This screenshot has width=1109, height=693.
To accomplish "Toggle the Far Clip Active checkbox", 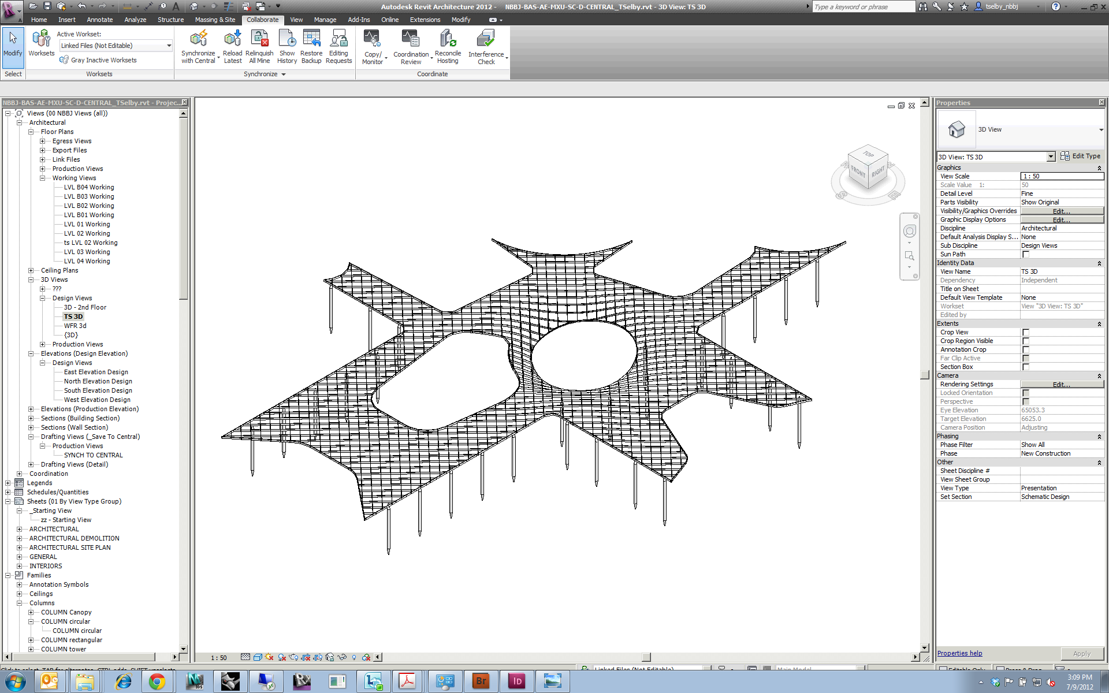I will pos(1026,358).
